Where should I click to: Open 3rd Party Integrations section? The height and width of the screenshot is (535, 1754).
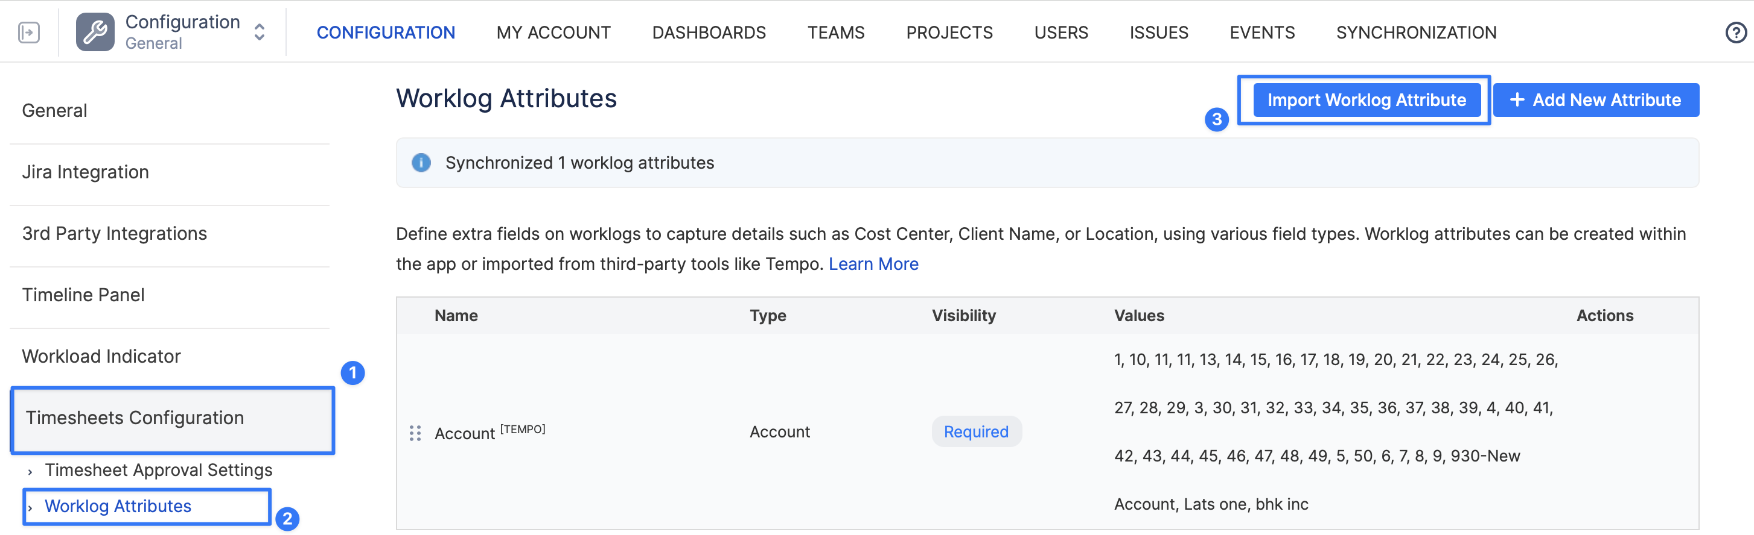[x=115, y=233]
